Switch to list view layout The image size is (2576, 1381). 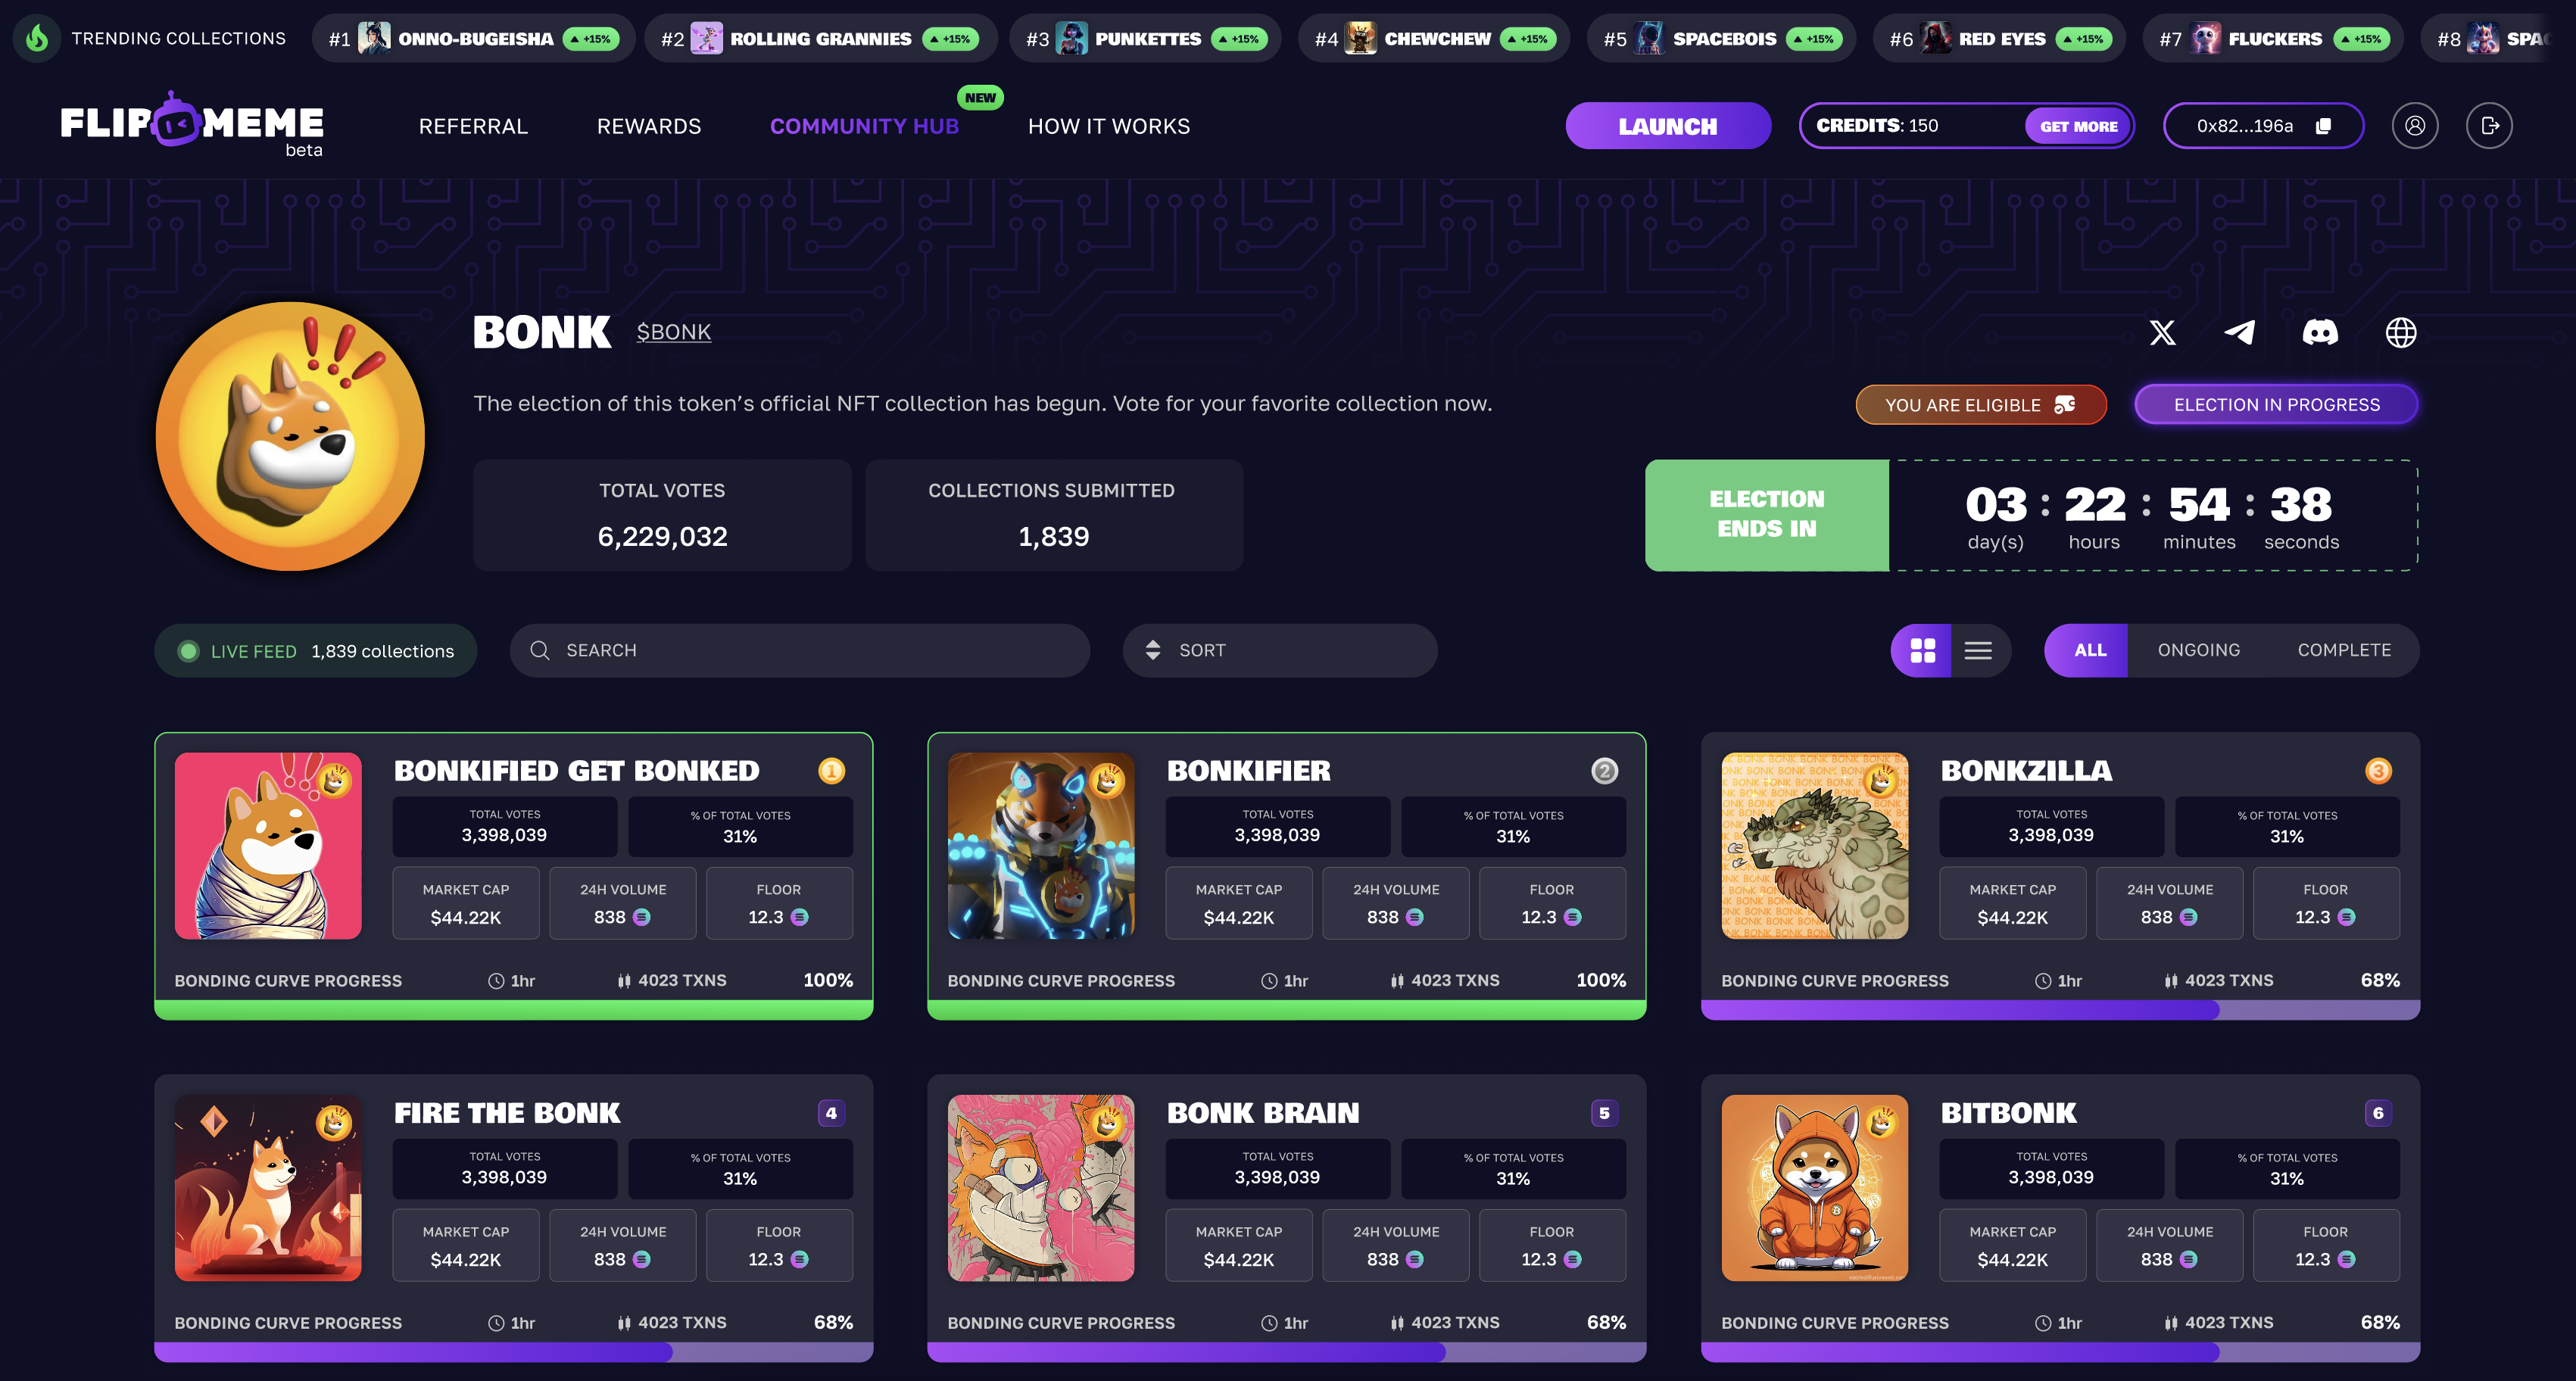coord(1978,651)
